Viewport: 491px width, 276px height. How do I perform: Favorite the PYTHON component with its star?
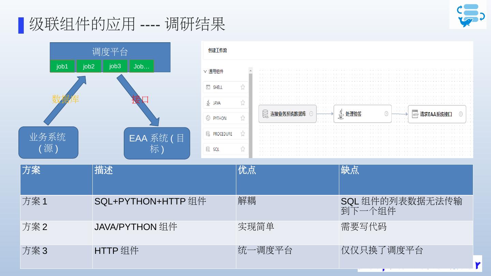click(x=243, y=118)
